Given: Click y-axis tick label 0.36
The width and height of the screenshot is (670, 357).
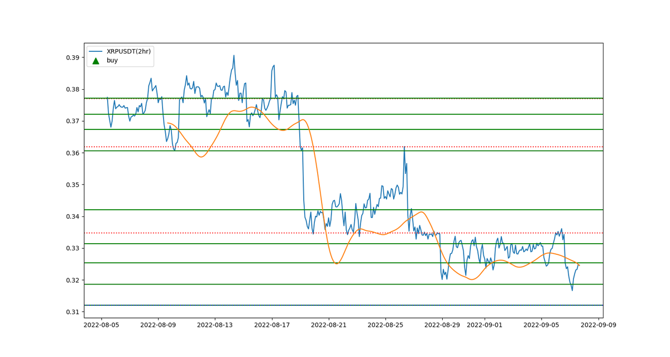Looking at the screenshot, I should tap(73, 153).
